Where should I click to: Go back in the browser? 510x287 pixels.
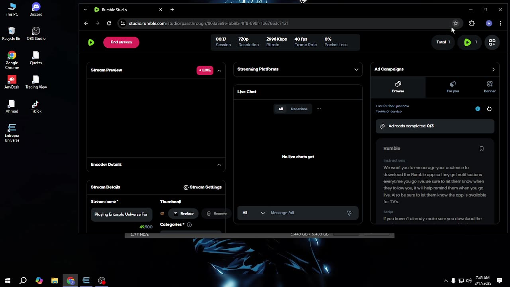86,24
